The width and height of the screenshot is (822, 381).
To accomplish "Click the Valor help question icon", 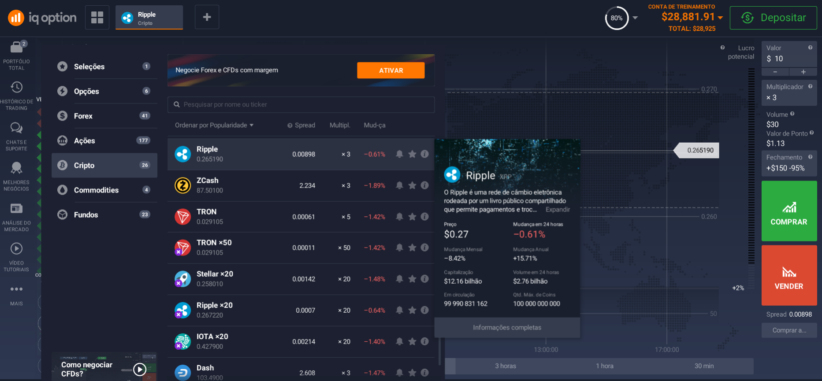I will [x=810, y=48].
